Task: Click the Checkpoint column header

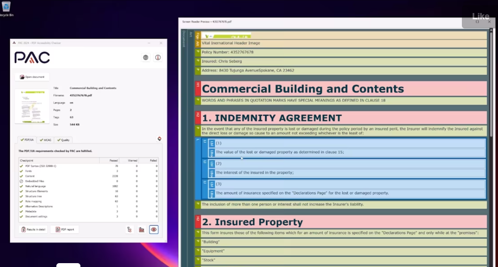Action: (x=59, y=161)
